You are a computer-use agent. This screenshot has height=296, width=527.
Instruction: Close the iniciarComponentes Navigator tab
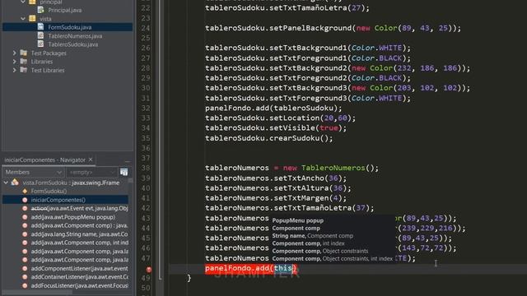[91, 160]
